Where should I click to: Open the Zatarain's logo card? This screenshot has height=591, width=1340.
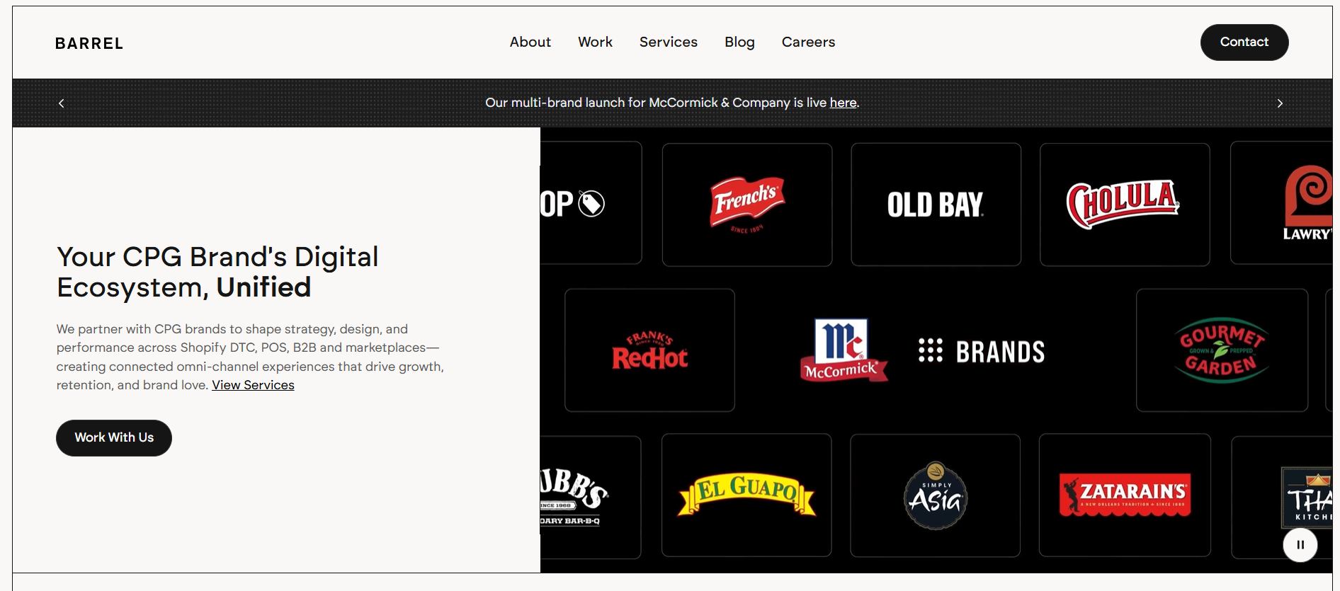(x=1125, y=495)
